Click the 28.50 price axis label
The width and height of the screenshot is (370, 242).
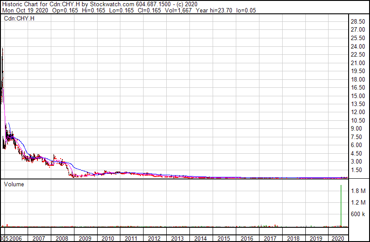pos(358,22)
